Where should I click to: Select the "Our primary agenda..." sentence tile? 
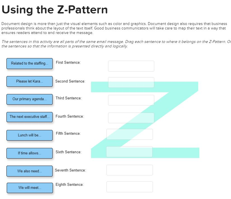coord(29,99)
